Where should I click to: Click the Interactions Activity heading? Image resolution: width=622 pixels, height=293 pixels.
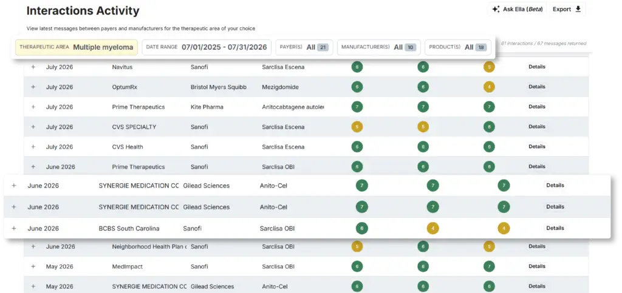pyautogui.click(x=83, y=11)
